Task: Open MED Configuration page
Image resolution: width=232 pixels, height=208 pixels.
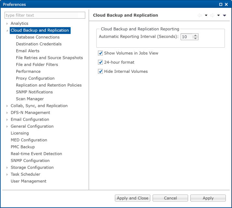Action: point(29,140)
